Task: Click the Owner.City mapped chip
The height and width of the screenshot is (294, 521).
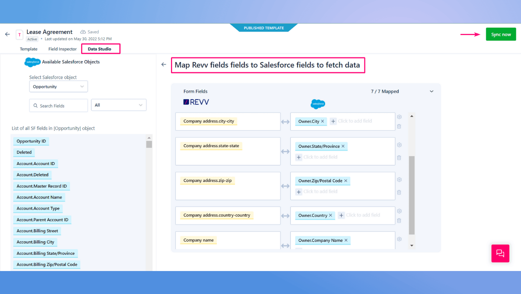Action: click(311, 121)
